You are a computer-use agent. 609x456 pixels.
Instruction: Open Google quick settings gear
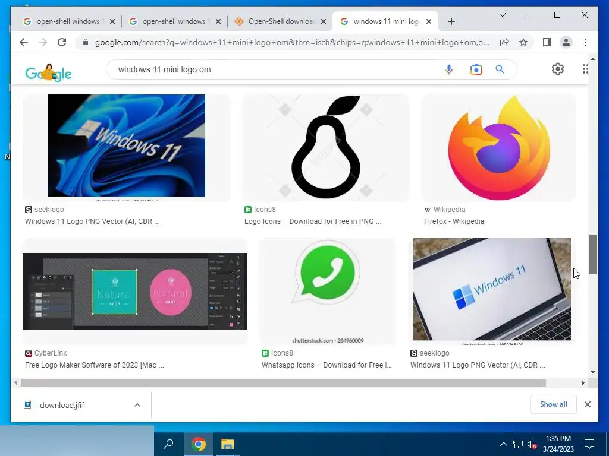[x=558, y=69]
